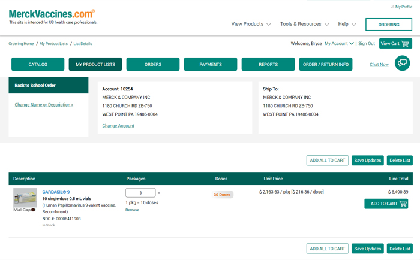Click bottom ADD ALL TO CART button

click(x=328, y=249)
